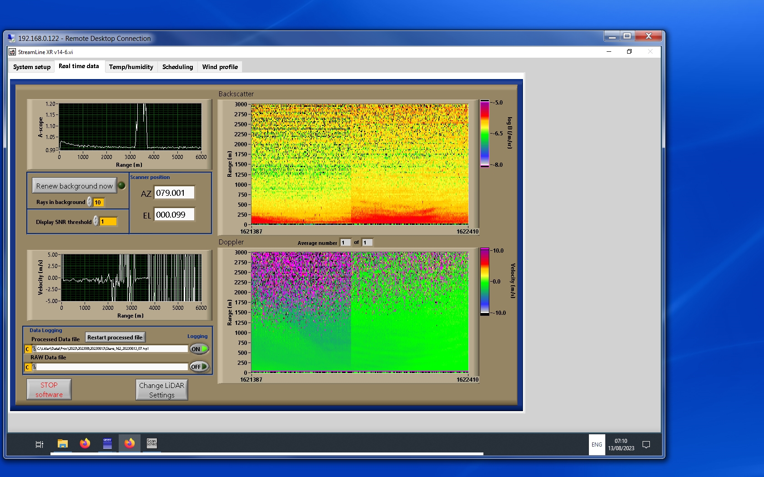Open the Scan scheduler taskbar icon
Image resolution: width=764 pixels, height=477 pixels.
151,443
